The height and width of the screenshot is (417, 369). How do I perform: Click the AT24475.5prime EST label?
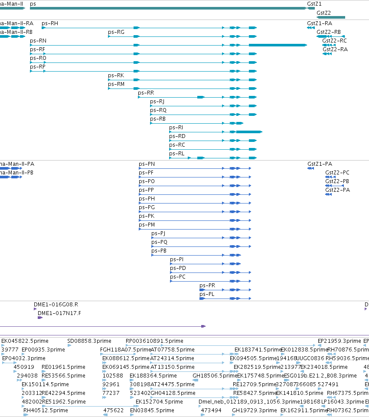coord(173,384)
